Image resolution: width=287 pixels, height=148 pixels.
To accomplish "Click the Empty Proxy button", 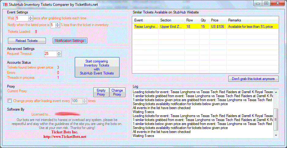I will tap(101, 92).
